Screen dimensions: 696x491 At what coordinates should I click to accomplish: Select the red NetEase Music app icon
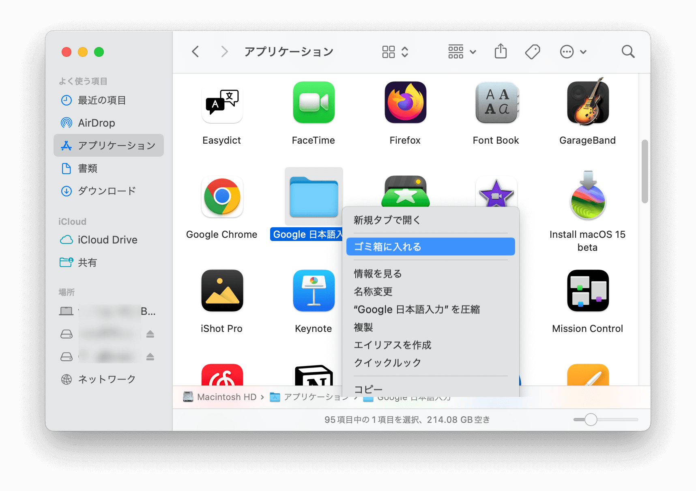click(x=222, y=375)
